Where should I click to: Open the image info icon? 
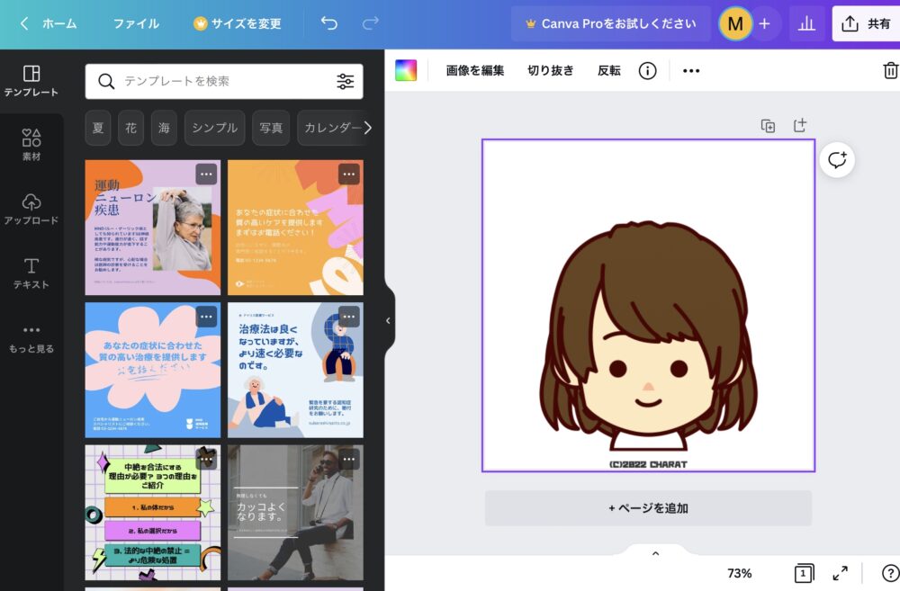tap(647, 70)
